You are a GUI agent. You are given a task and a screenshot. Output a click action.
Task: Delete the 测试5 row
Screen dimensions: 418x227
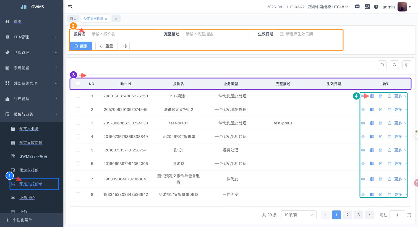(x=389, y=150)
